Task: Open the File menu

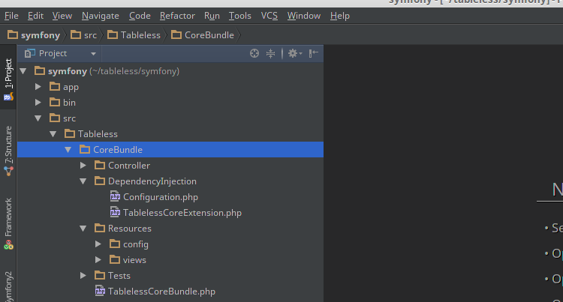Action: click(11, 16)
